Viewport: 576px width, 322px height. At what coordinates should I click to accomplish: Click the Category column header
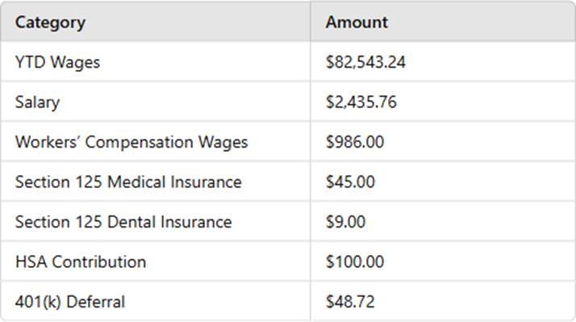coord(50,23)
